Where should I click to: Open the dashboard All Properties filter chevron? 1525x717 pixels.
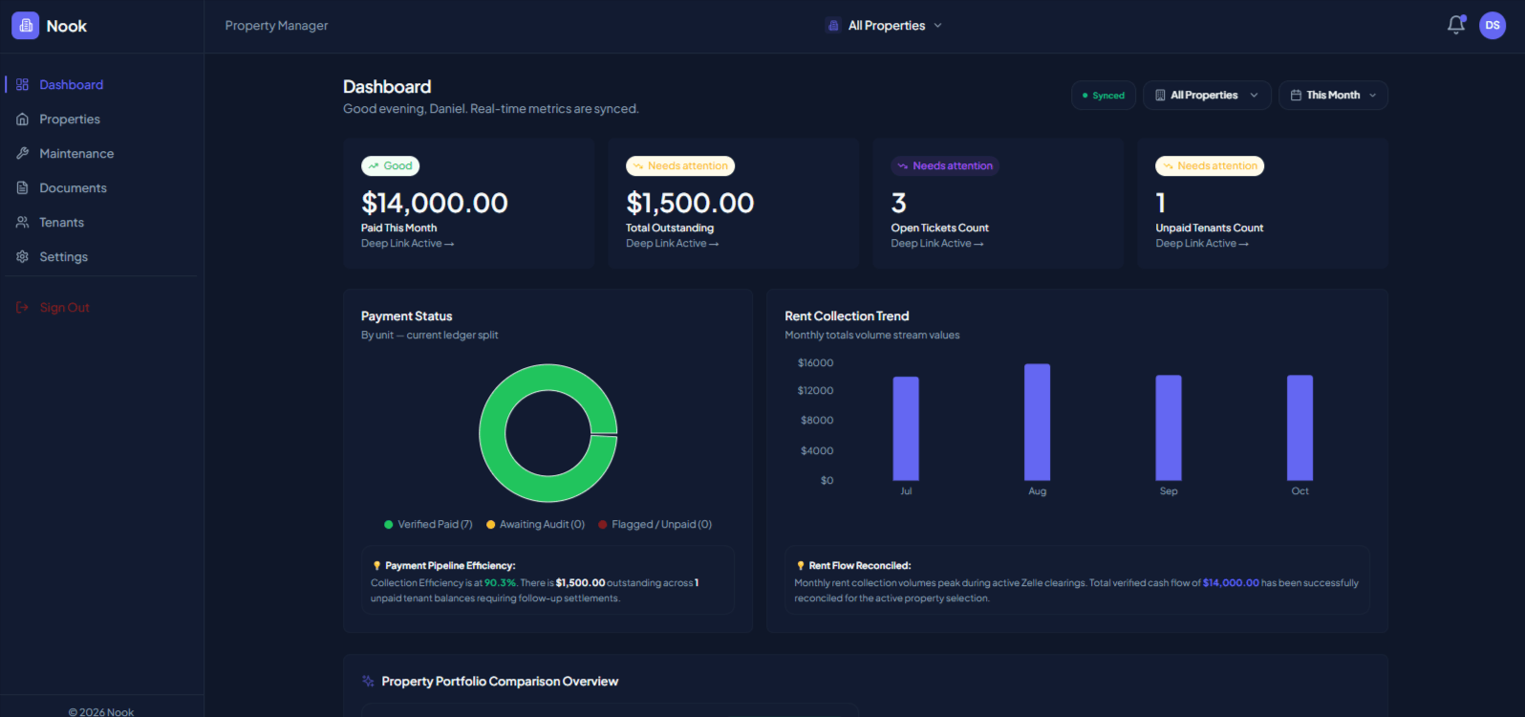1254,96
